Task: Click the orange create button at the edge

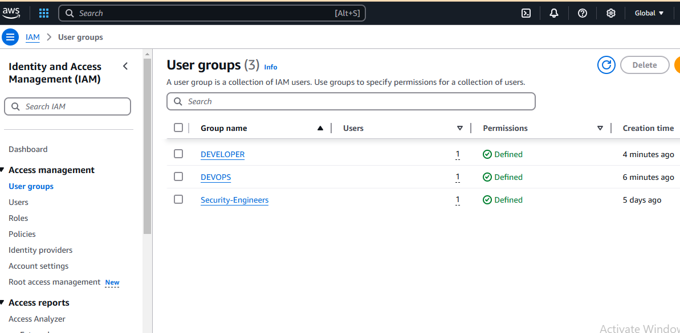Action: [x=677, y=65]
